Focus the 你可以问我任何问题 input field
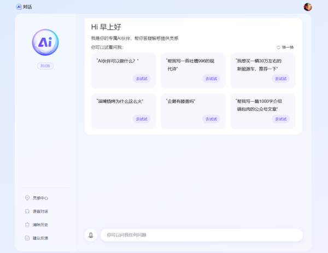Viewport: 328px width, 253px height. tap(201, 235)
